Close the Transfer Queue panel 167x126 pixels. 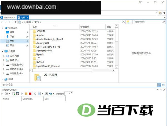click(x=164, y=90)
